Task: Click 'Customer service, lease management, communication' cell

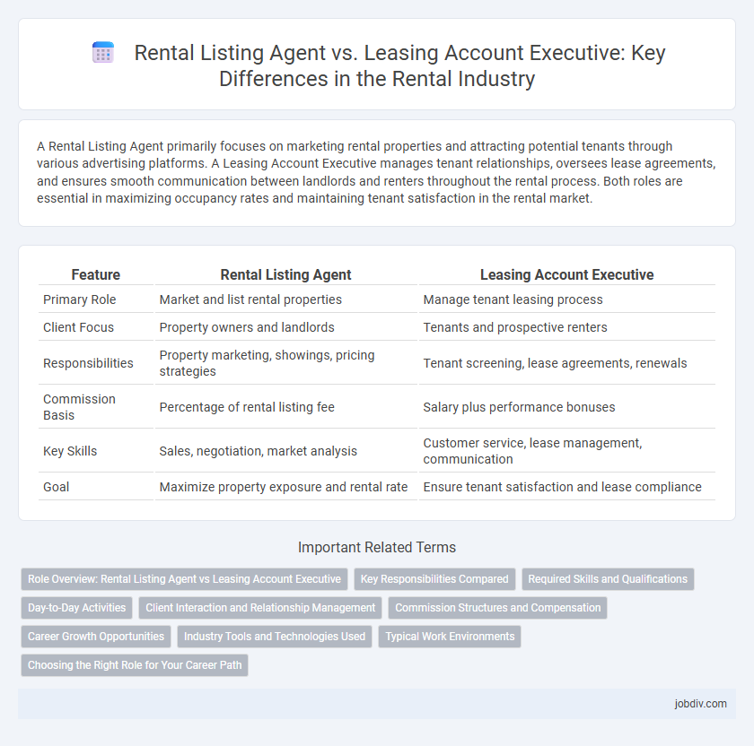Action: [567, 451]
